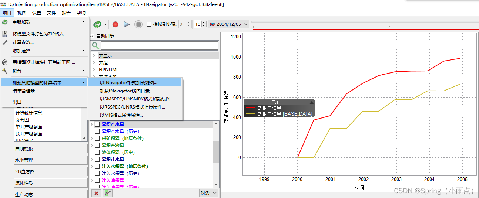The width and height of the screenshot is (479, 198).
Task: Open 计算参数 menu entry
Action: point(44,42)
